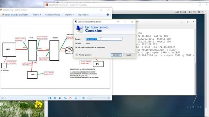Click '1 de 4' photo counter

click(3, 98)
